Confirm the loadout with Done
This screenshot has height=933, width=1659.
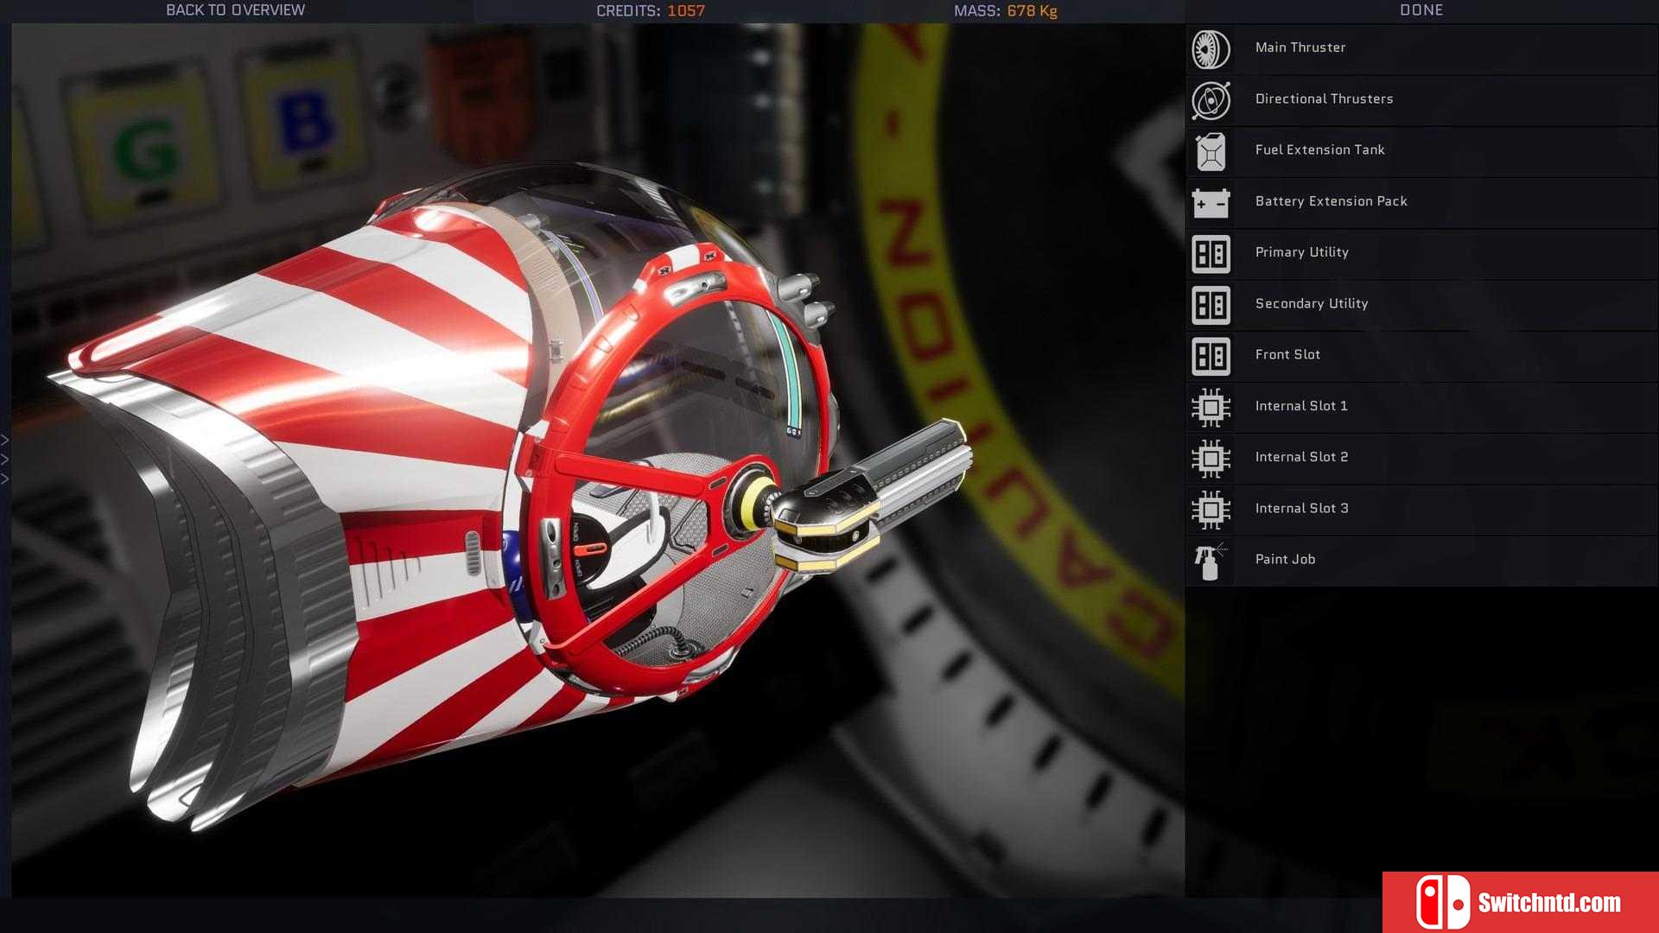pos(1421,10)
